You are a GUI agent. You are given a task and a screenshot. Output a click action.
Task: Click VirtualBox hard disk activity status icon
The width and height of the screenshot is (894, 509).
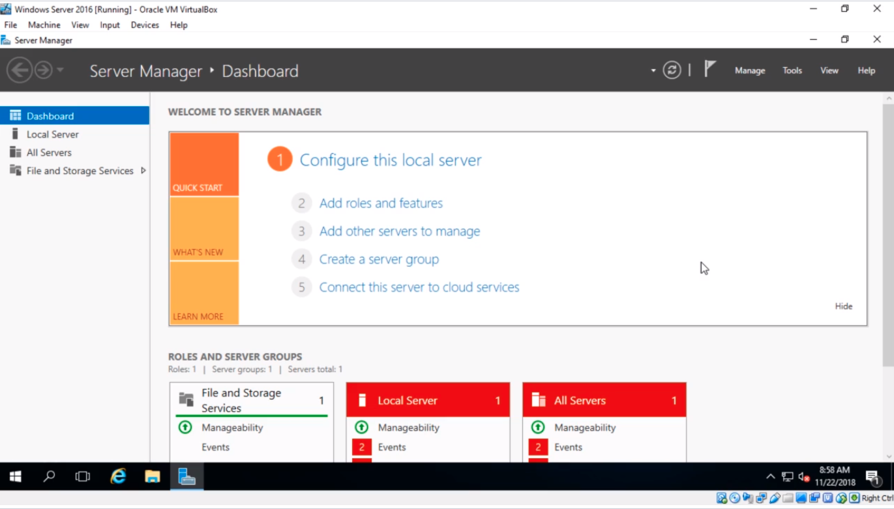[721, 498]
